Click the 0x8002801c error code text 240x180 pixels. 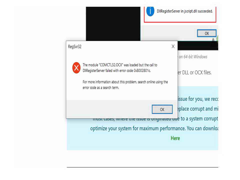pos(142,71)
